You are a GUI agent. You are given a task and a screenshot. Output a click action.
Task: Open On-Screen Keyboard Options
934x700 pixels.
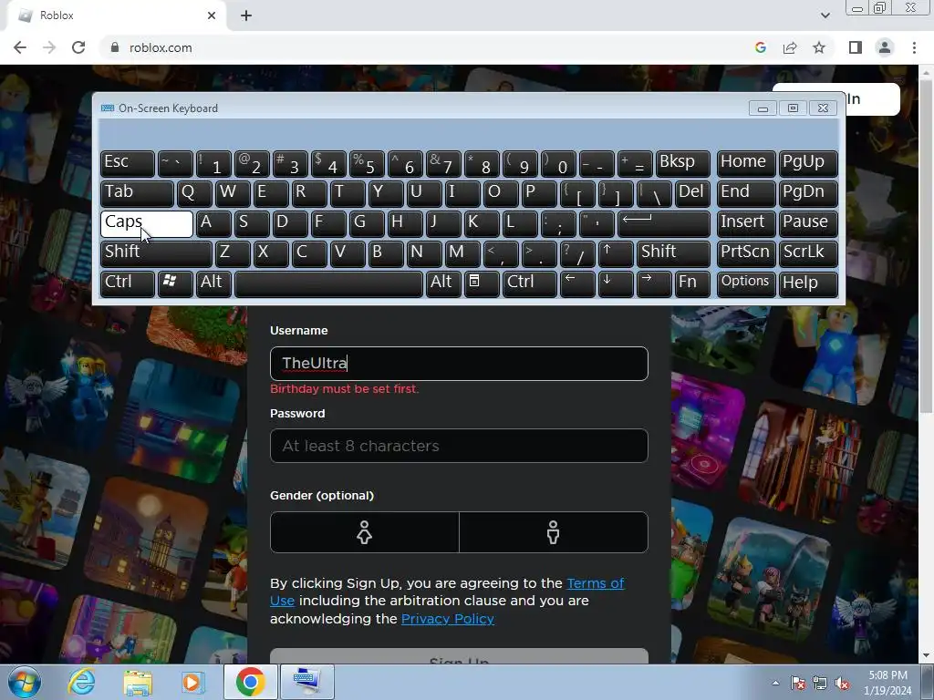coord(746,283)
